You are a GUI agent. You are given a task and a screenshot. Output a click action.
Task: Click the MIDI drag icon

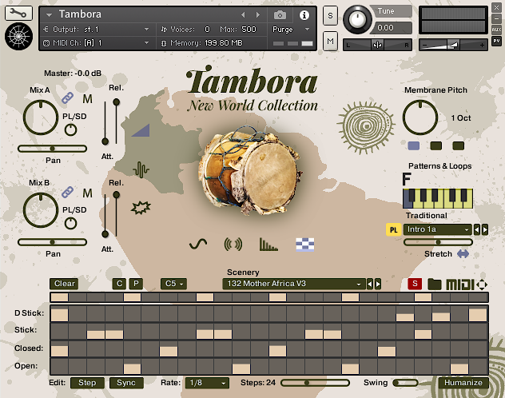pos(460,285)
